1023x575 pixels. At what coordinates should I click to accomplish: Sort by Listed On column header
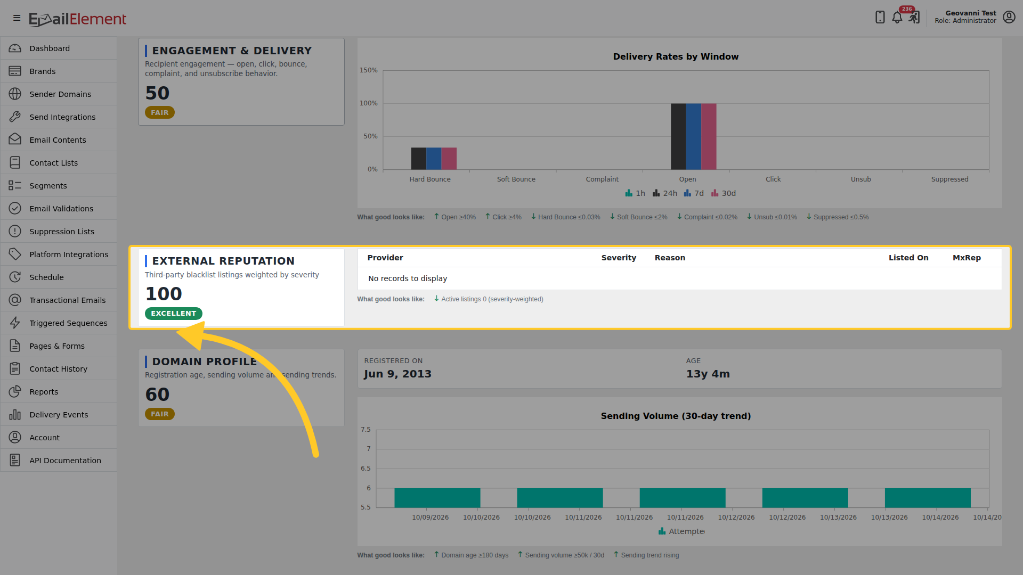pyautogui.click(x=908, y=258)
